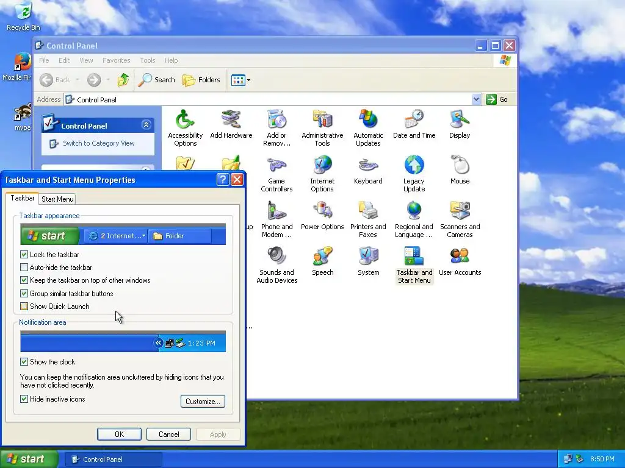Click the Address field showing Control Panel
Screen dimensions: 625x468
(273, 99)
